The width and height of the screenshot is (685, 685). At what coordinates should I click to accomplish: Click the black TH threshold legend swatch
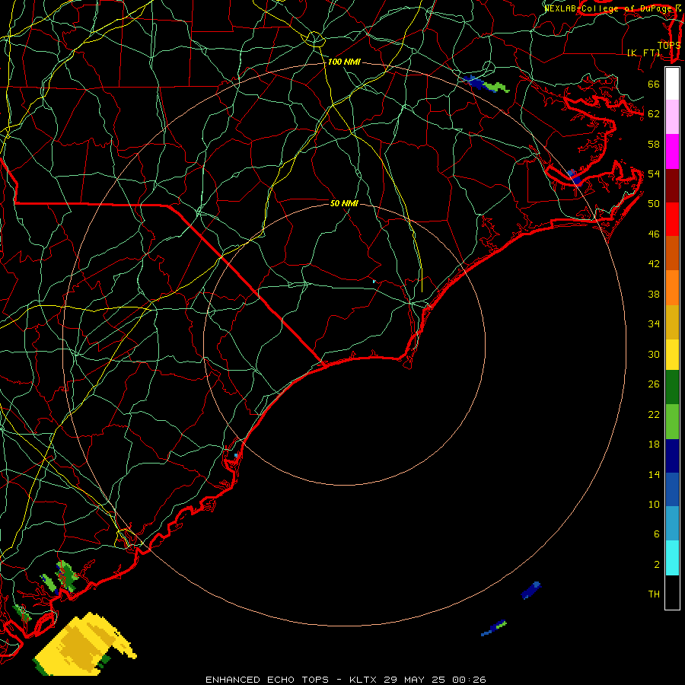(x=672, y=592)
